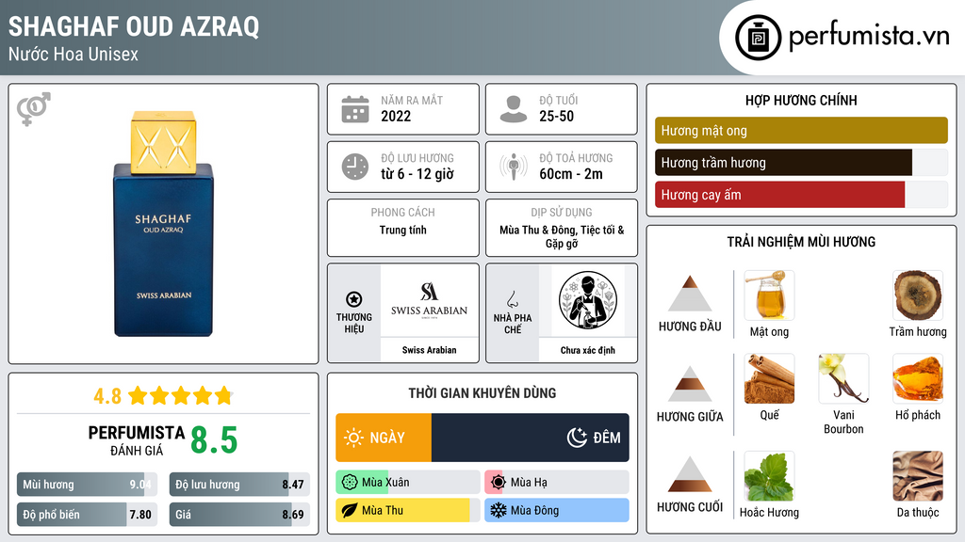
Task: Click the nose icon above Nhà pha chế
Action: click(512, 299)
